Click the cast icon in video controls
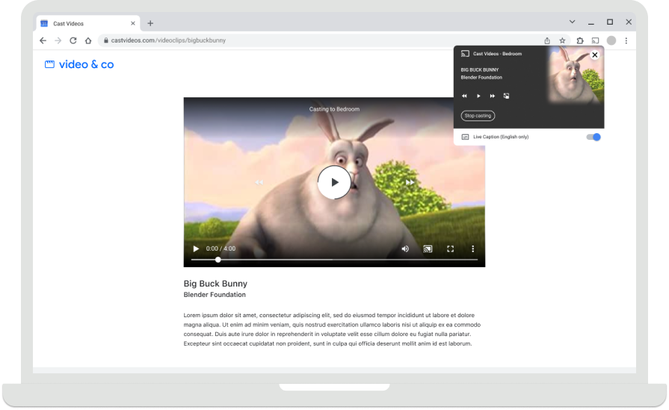Screen dimensions: 669x410 pyautogui.click(x=428, y=248)
